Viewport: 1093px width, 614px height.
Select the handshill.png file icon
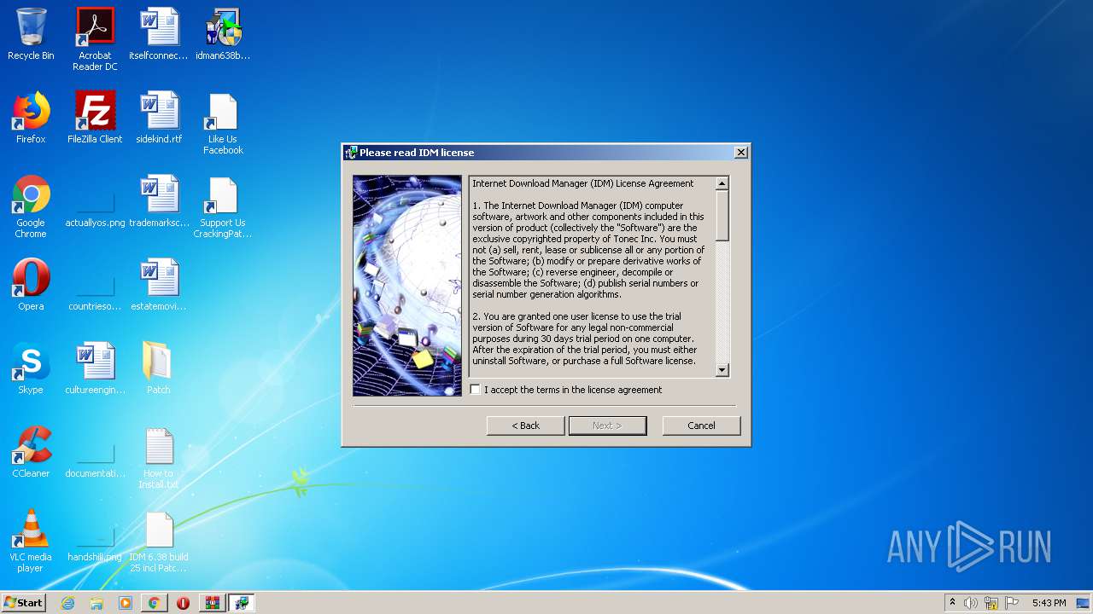(95, 542)
